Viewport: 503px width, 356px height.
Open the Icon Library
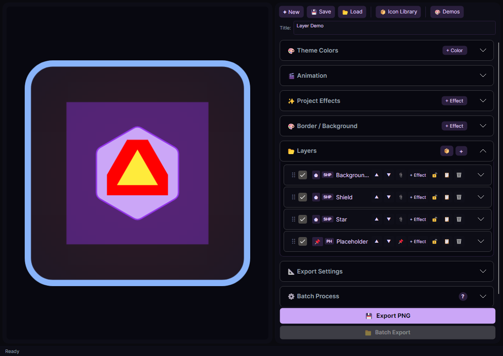[398, 12]
